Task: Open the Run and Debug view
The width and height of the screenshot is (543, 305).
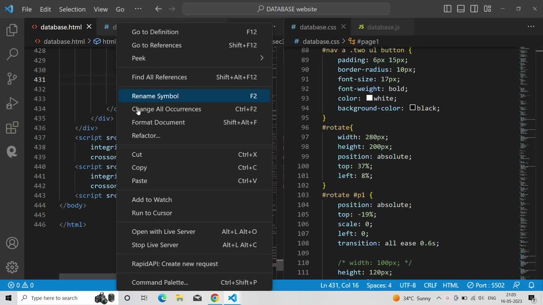Action: click(x=12, y=103)
